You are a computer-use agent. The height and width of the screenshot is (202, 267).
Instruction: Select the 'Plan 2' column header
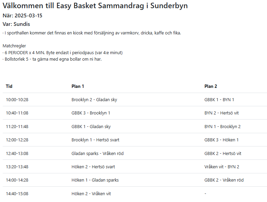tap(210, 86)
